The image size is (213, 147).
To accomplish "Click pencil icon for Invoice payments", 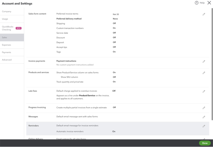I will click(204, 61).
